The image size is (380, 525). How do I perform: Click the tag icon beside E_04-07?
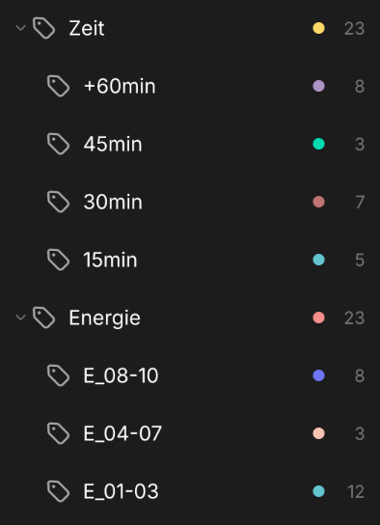tap(58, 433)
